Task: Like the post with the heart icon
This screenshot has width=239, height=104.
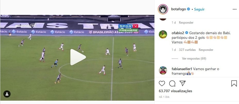Action: (162, 83)
